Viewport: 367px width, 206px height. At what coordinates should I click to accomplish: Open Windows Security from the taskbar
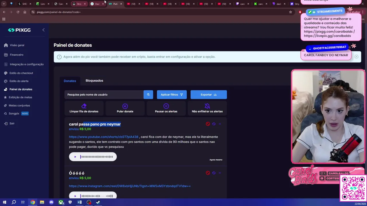tap(70, 202)
